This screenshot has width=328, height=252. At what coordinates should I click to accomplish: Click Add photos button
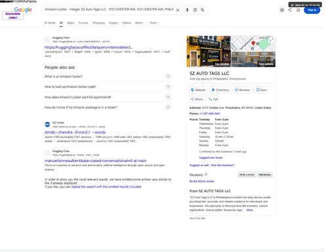pyautogui.click(x=264, y=175)
